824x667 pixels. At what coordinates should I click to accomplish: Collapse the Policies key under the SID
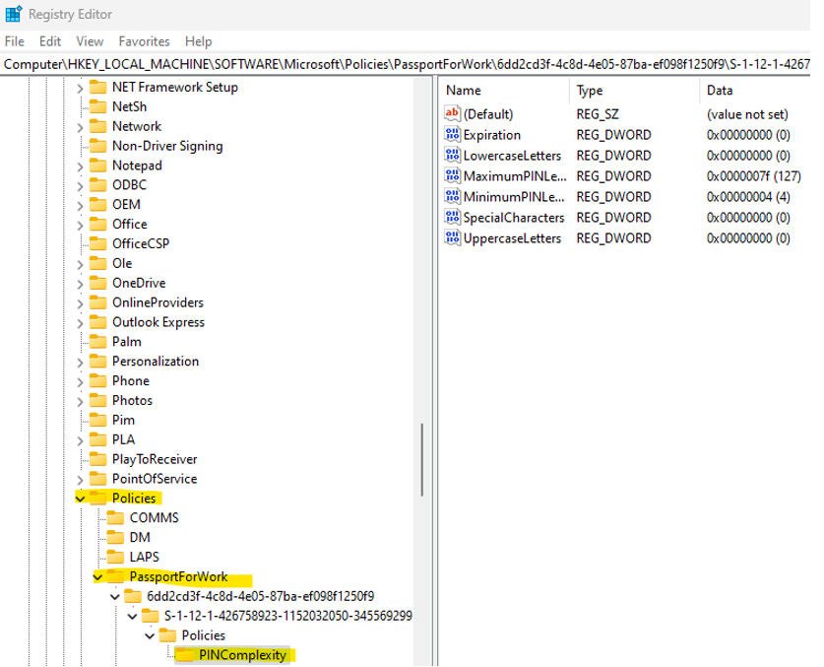pos(150,635)
